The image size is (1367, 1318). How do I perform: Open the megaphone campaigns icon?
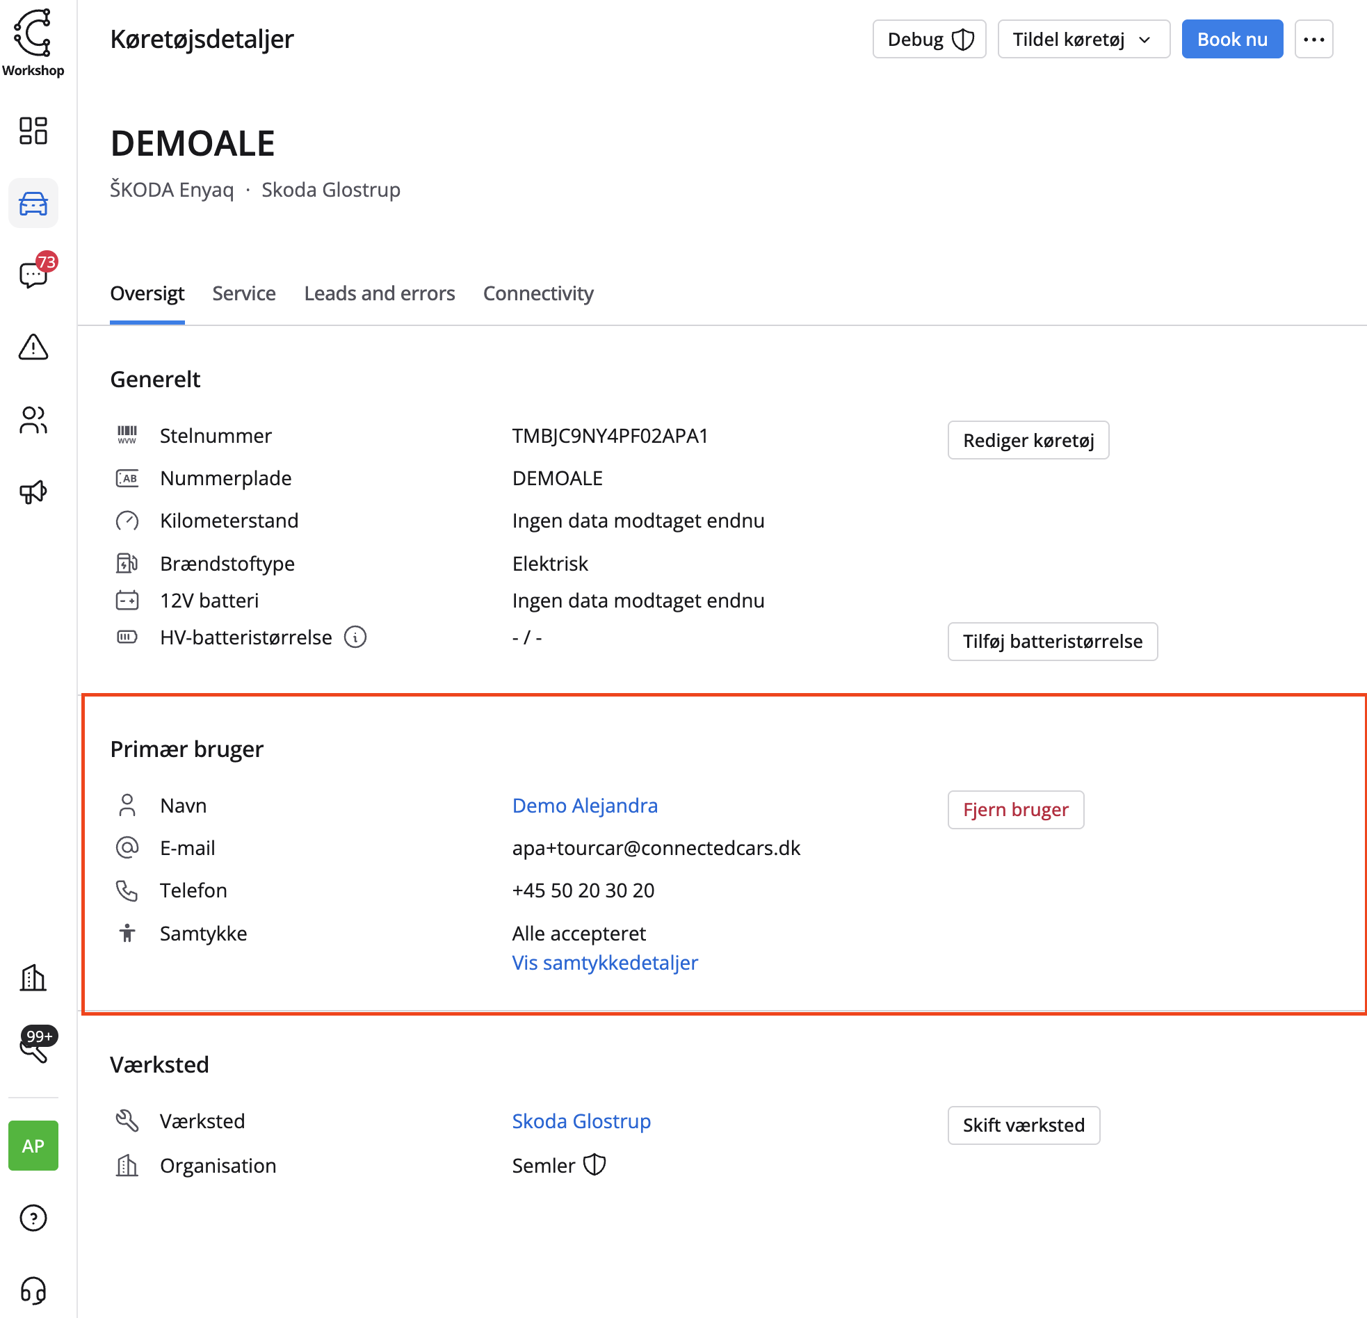33,492
